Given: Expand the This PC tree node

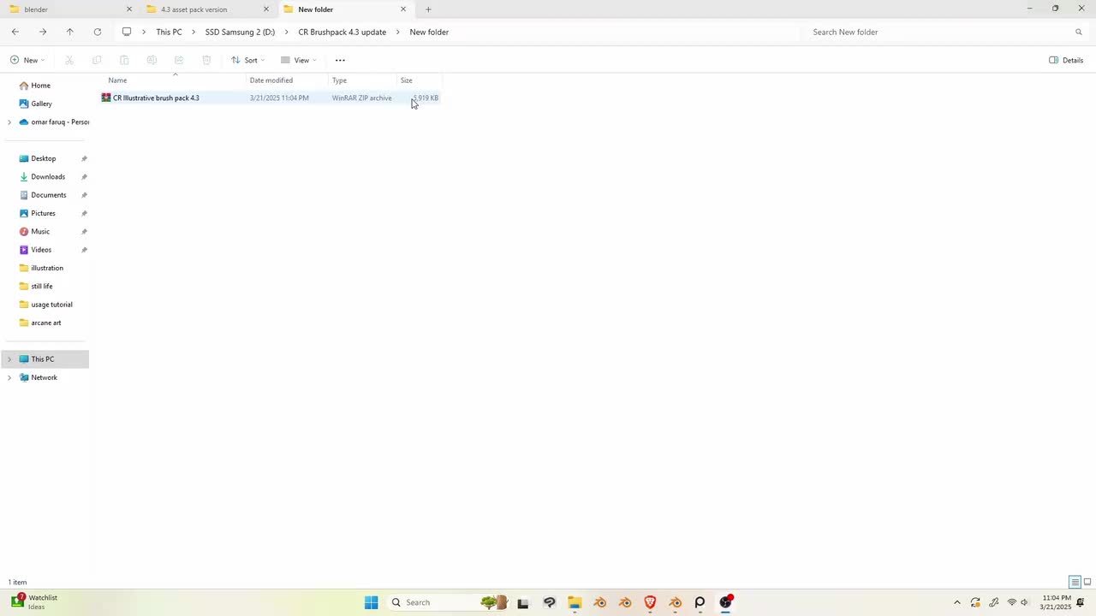Looking at the screenshot, I should [x=9, y=359].
